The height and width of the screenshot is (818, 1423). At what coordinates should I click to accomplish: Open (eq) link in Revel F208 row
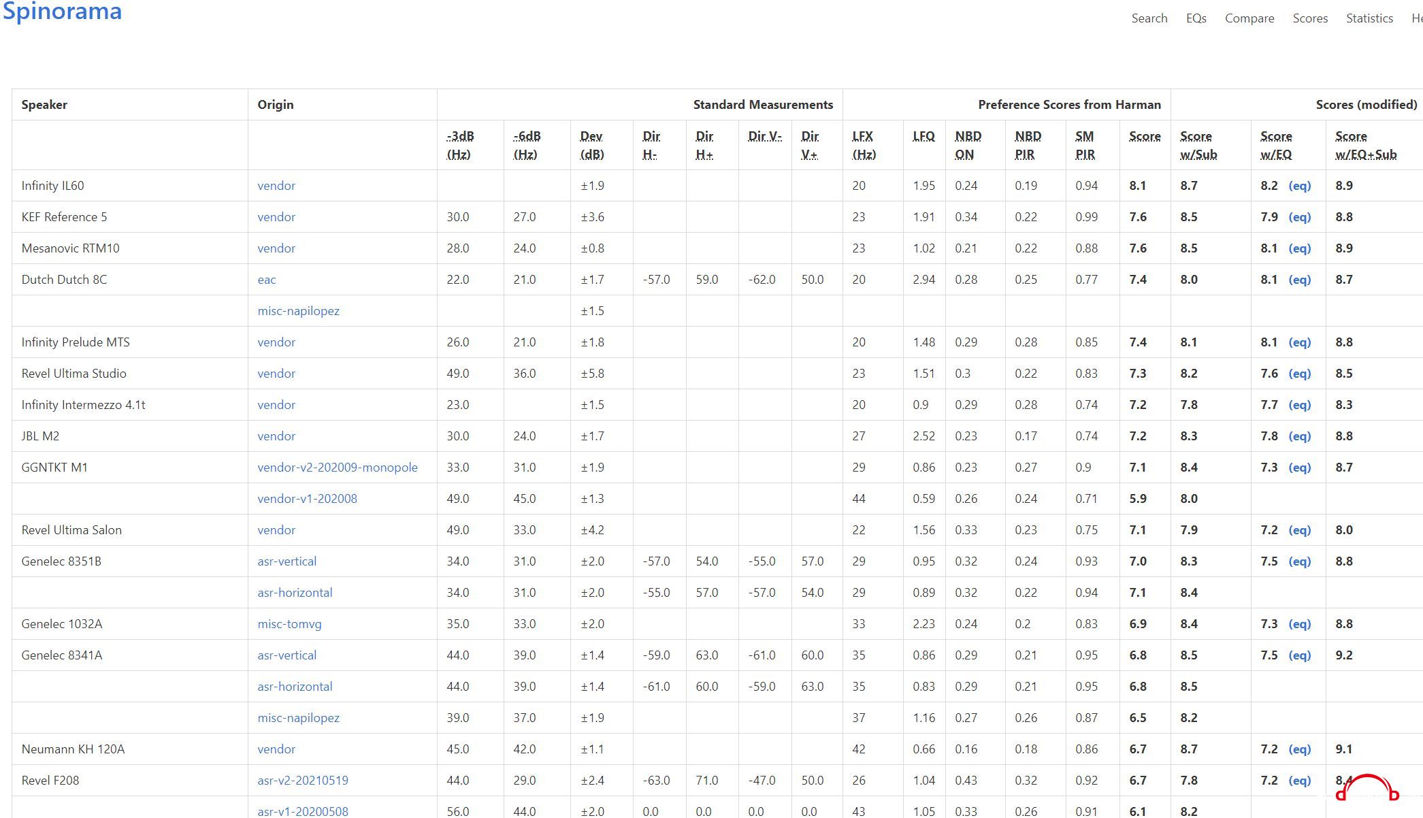click(x=1299, y=781)
